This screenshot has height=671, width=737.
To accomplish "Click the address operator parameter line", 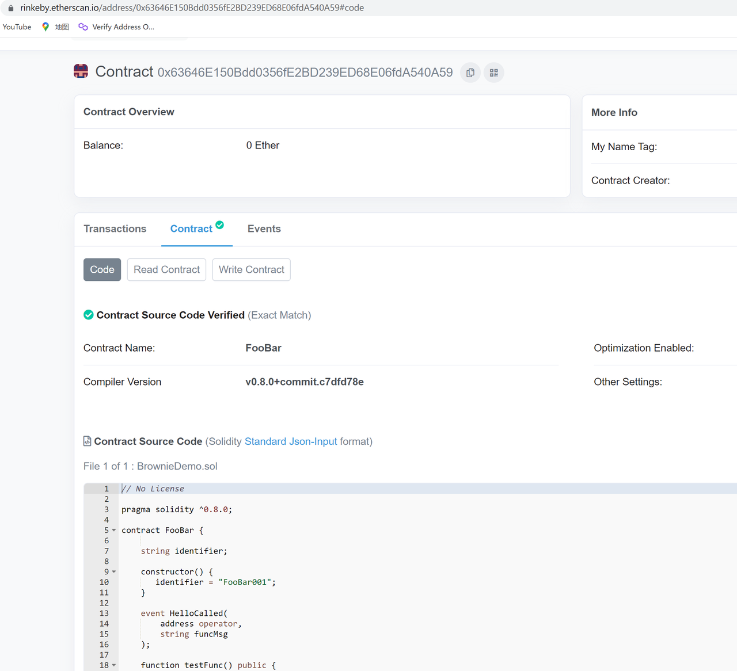I will point(201,624).
